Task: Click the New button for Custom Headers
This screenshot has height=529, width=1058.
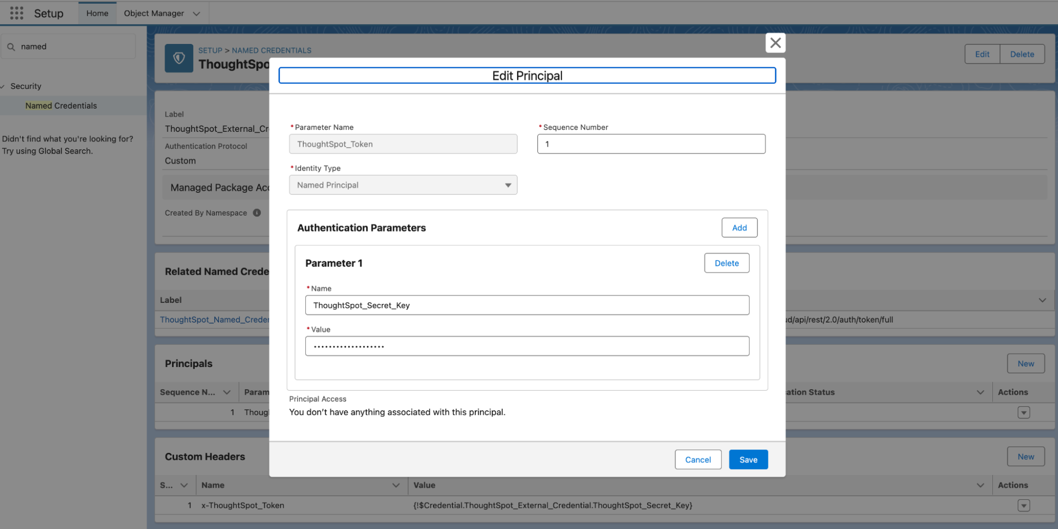Action: click(x=1025, y=456)
